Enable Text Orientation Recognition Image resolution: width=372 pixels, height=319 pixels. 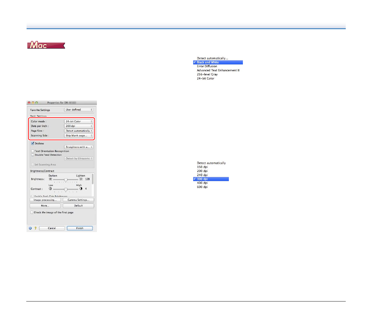33,151
